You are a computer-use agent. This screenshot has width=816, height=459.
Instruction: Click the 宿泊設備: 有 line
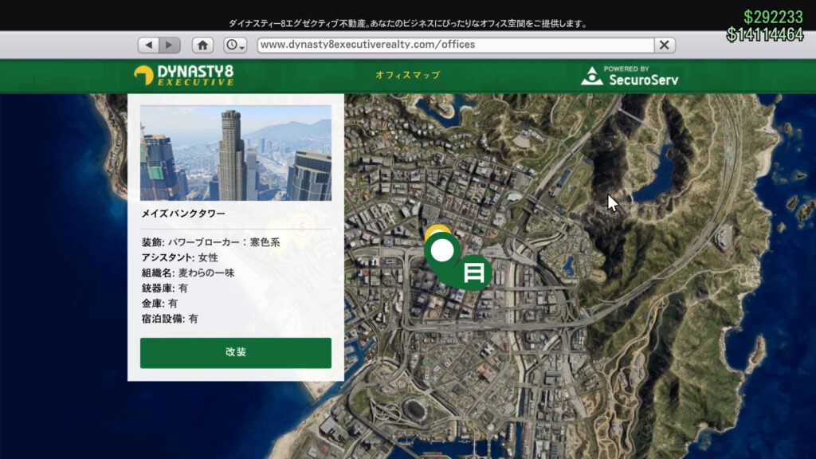click(170, 319)
